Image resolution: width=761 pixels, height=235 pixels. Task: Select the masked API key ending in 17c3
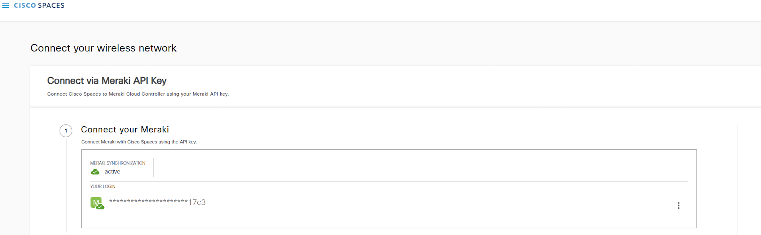[157, 202]
